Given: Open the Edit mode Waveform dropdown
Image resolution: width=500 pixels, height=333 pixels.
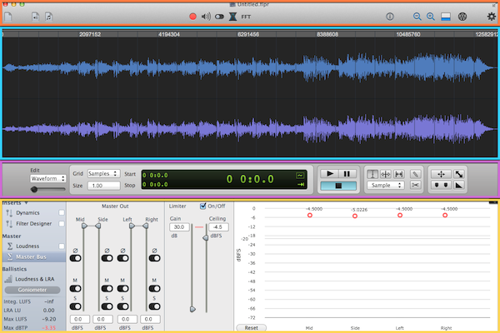Looking at the screenshot, I should click(48, 178).
